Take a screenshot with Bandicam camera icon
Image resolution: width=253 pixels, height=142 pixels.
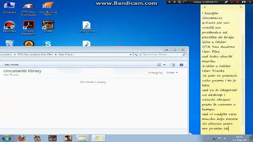[244, 2]
